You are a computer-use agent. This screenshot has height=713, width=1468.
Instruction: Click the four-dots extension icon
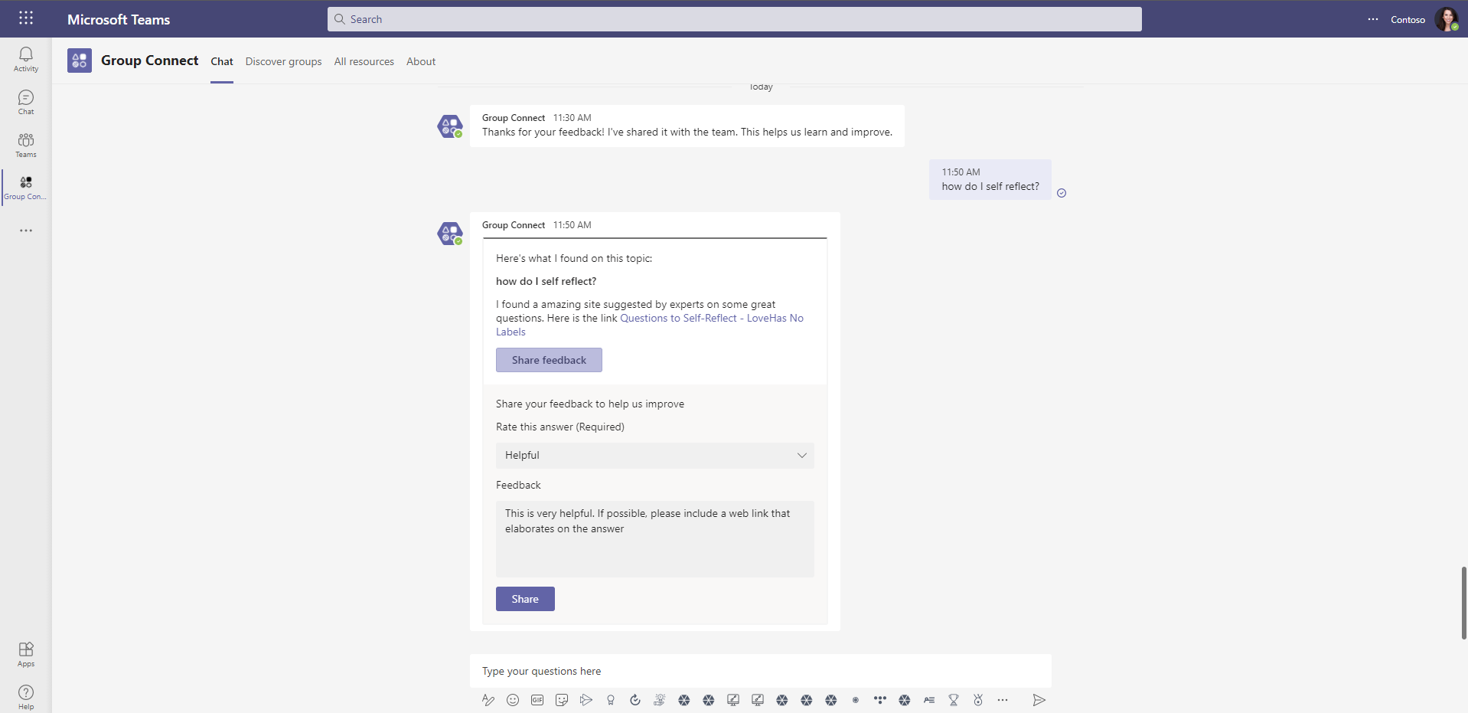(x=880, y=700)
